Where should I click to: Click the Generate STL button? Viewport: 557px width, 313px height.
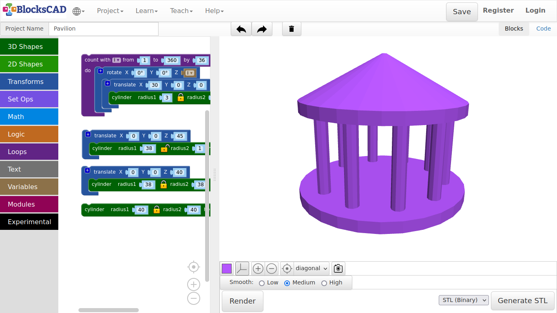coord(522,301)
